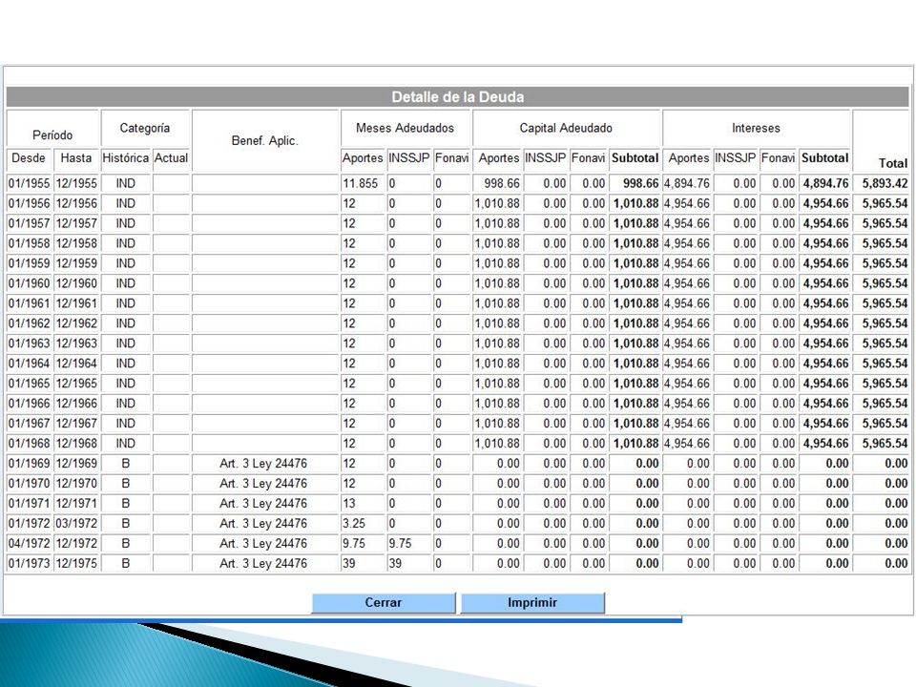The width and height of the screenshot is (916, 687).
Task: Click the Intereses group header
Action: [756, 128]
